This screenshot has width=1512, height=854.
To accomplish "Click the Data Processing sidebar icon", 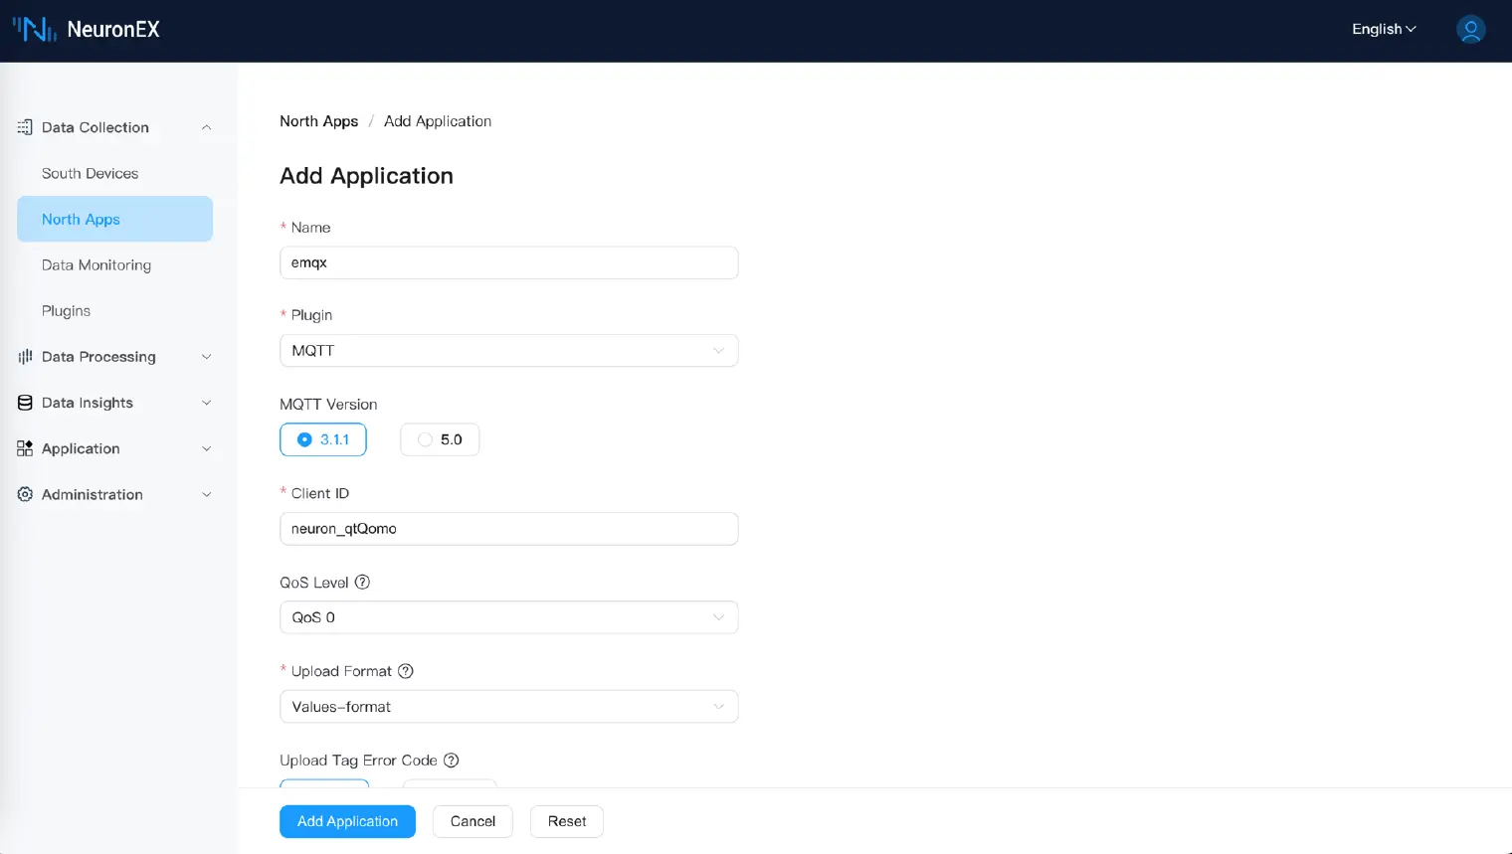I will tap(25, 357).
